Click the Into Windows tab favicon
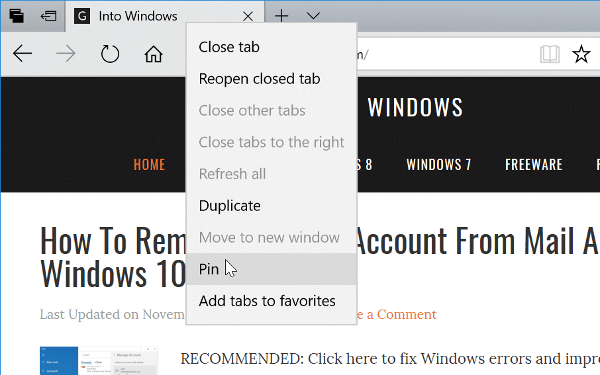The height and width of the screenshot is (375, 600). click(82, 16)
